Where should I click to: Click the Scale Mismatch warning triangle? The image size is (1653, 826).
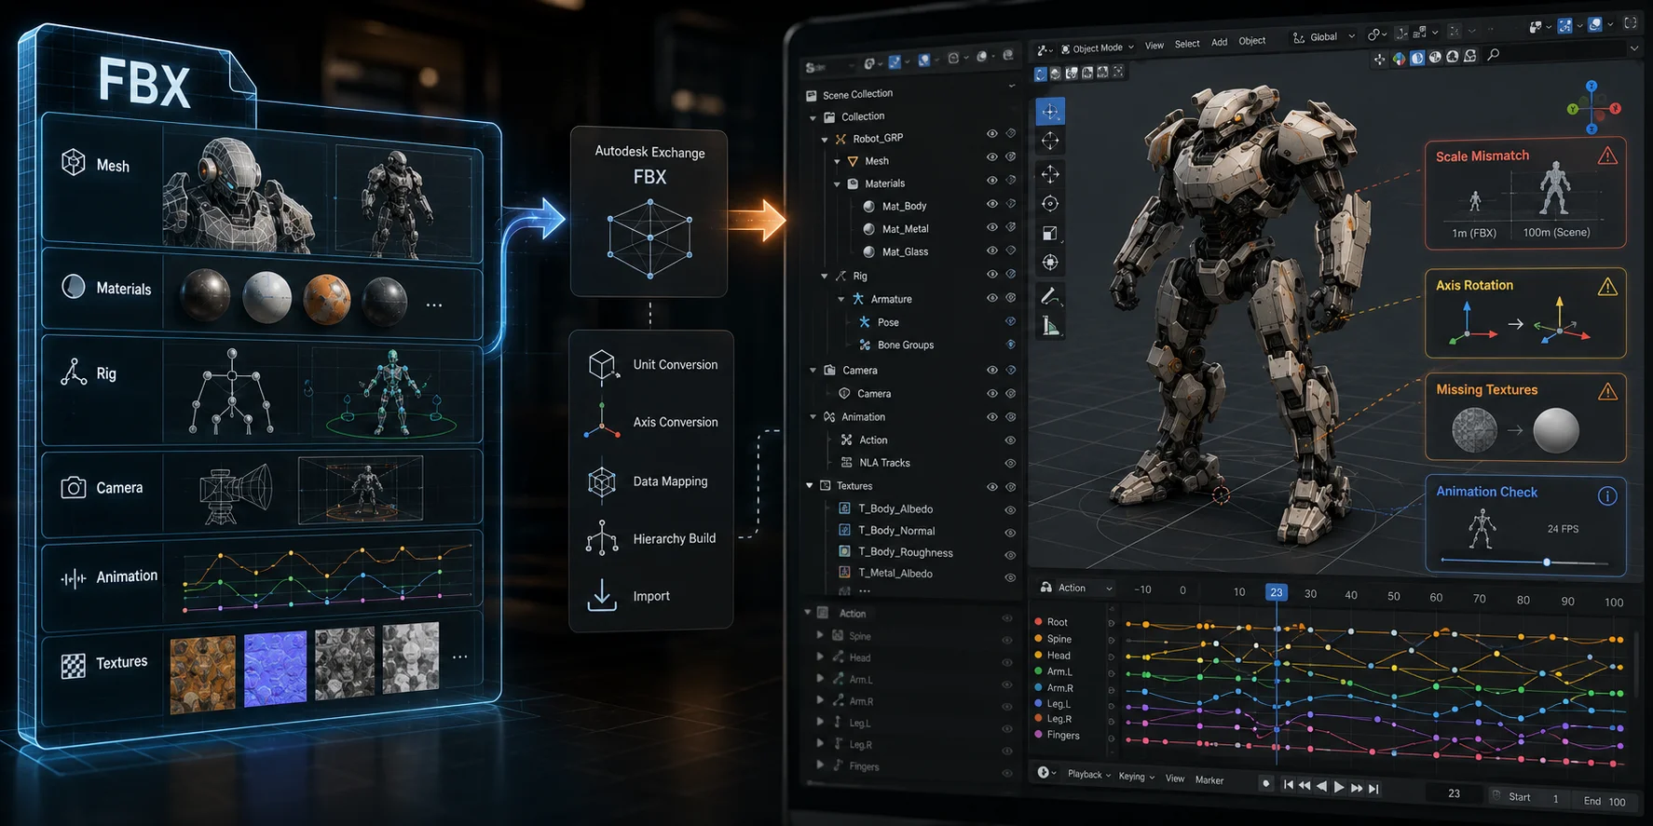click(x=1607, y=156)
